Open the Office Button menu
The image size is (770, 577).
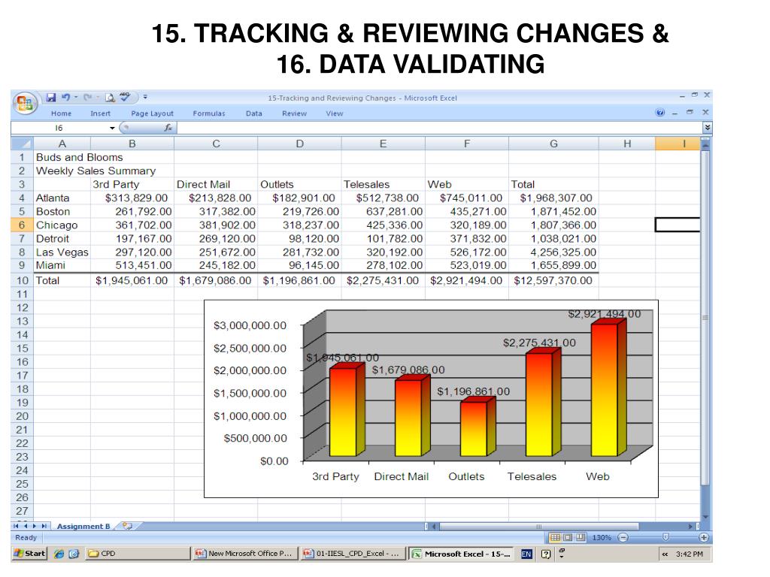click(25, 103)
